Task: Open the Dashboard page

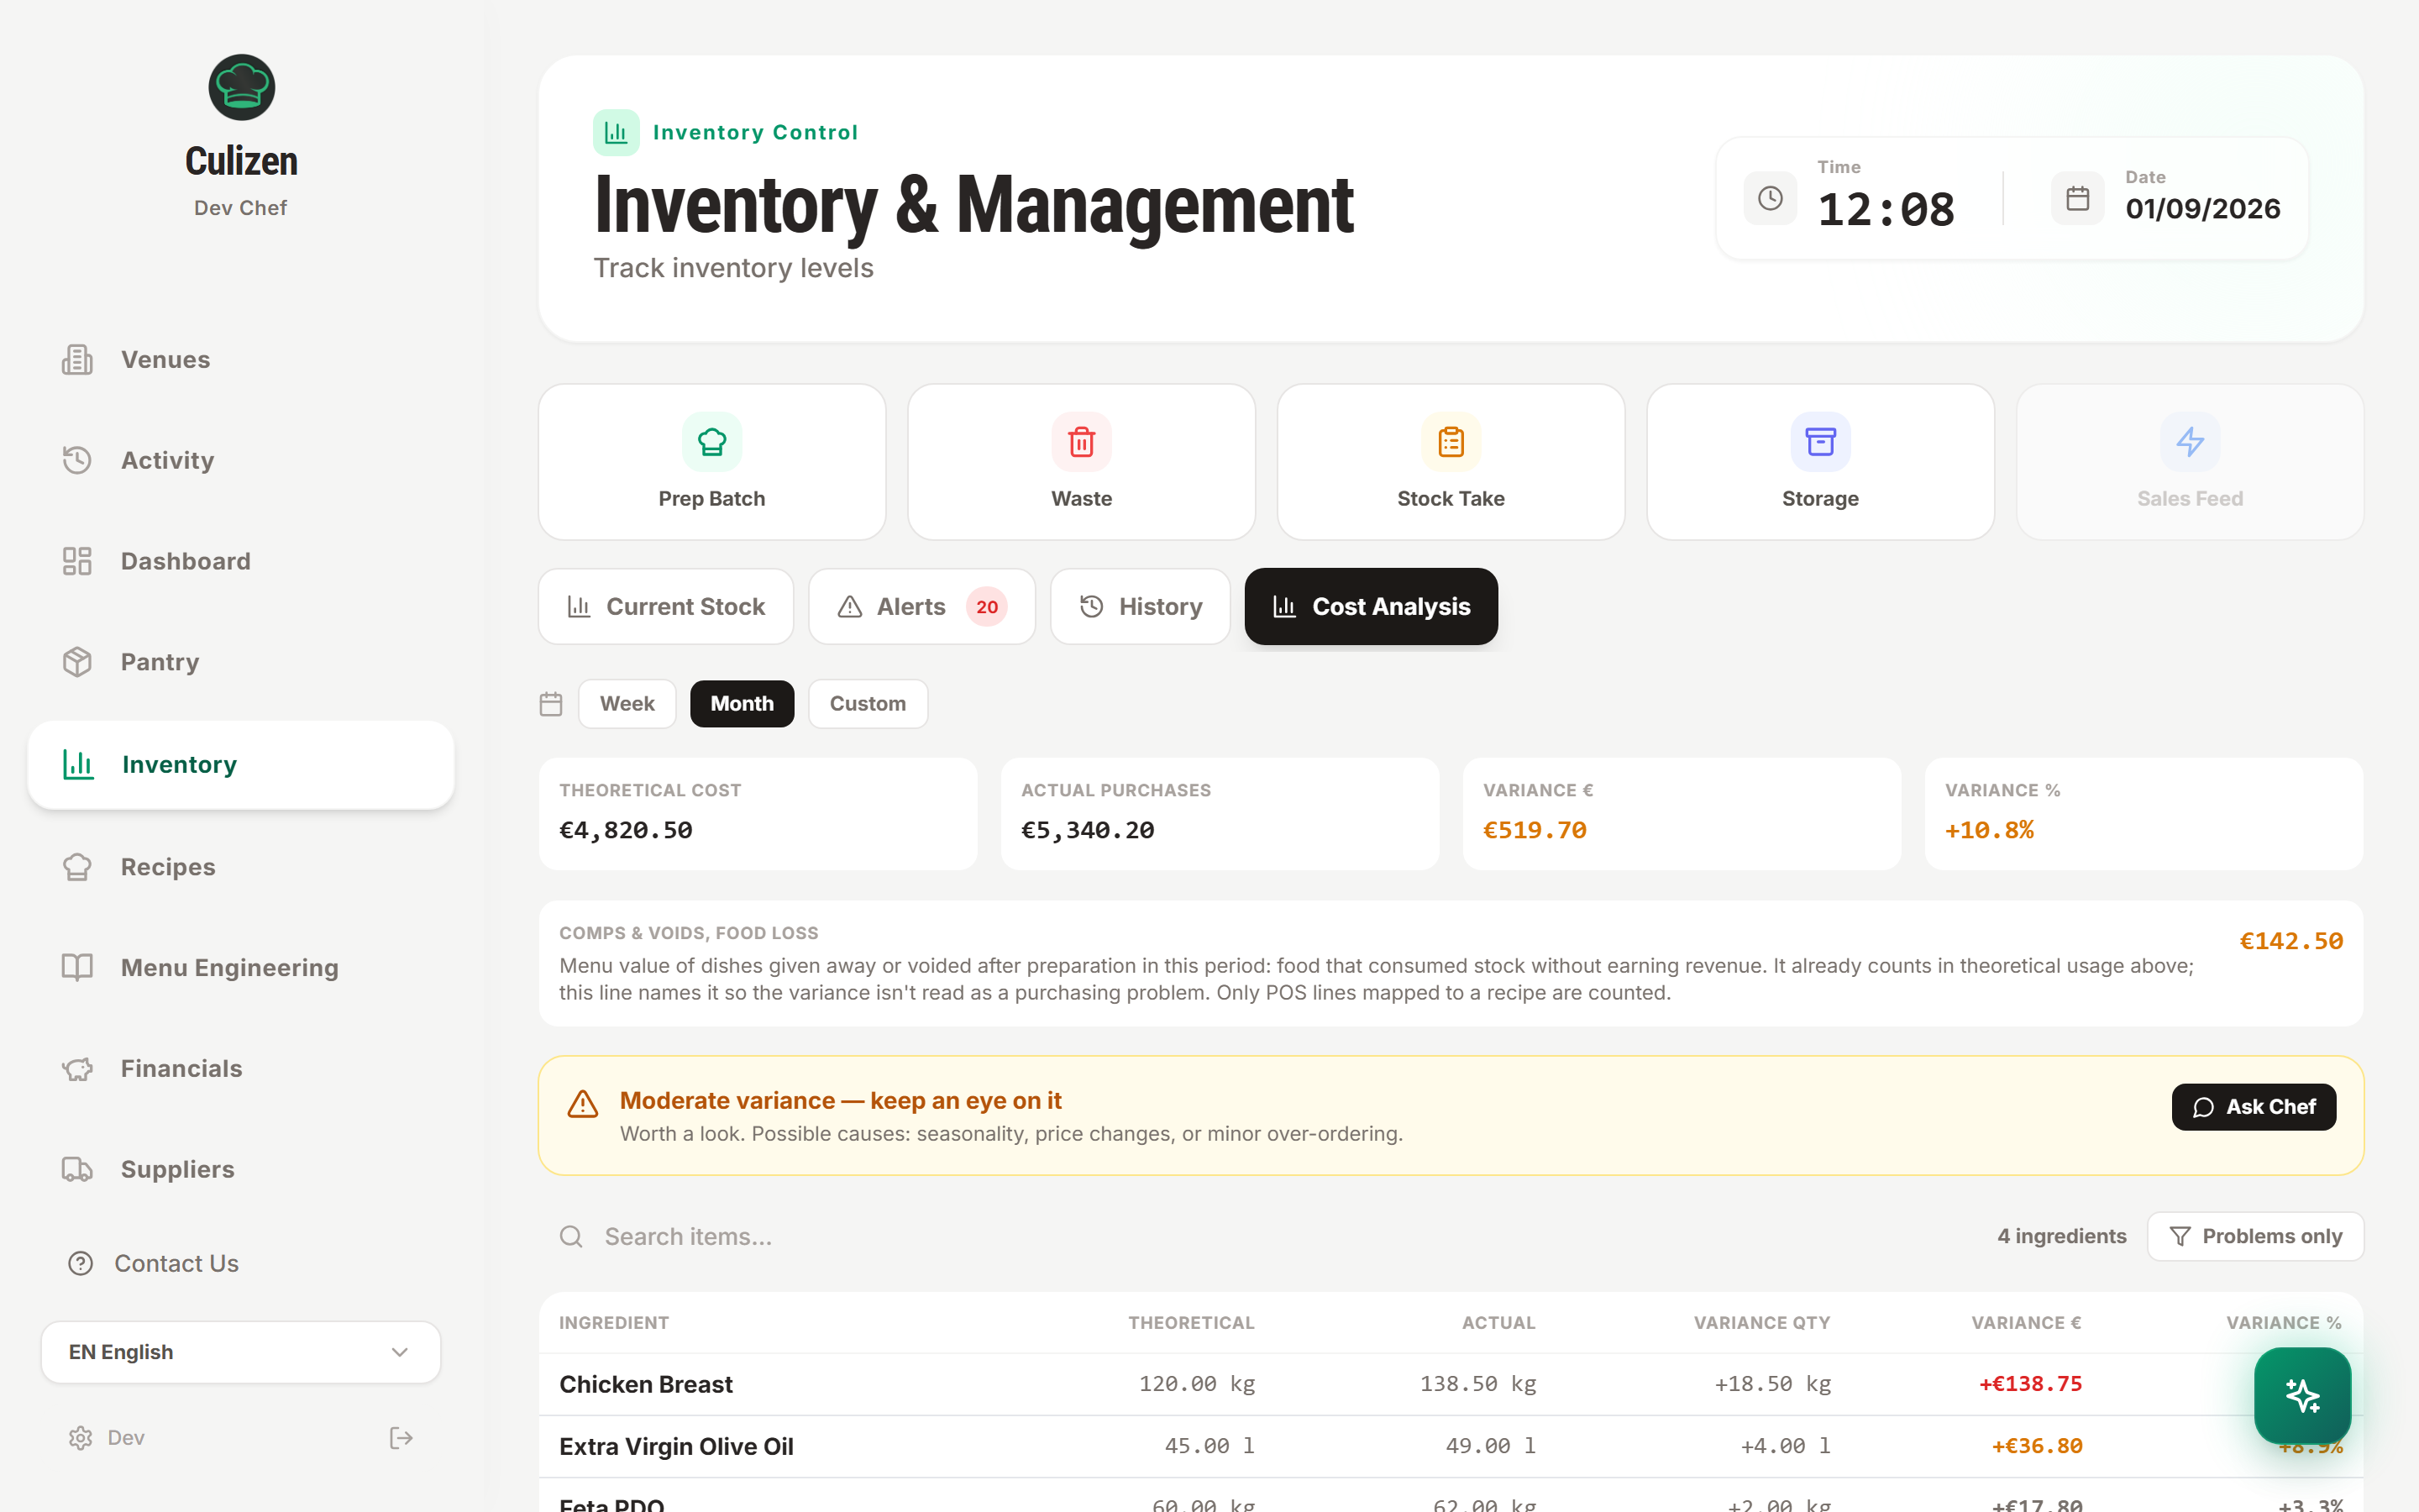Action: pyautogui.click(x=241, y=561)
